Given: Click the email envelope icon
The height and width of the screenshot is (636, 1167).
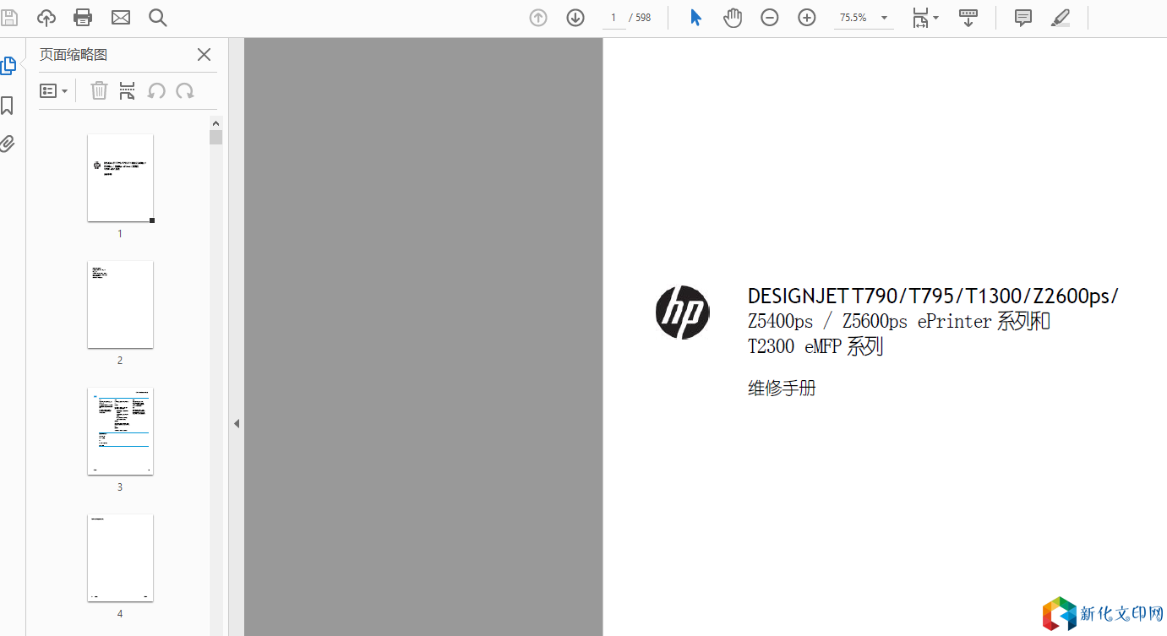Looking at the screenshot, I should coord(121,18).
